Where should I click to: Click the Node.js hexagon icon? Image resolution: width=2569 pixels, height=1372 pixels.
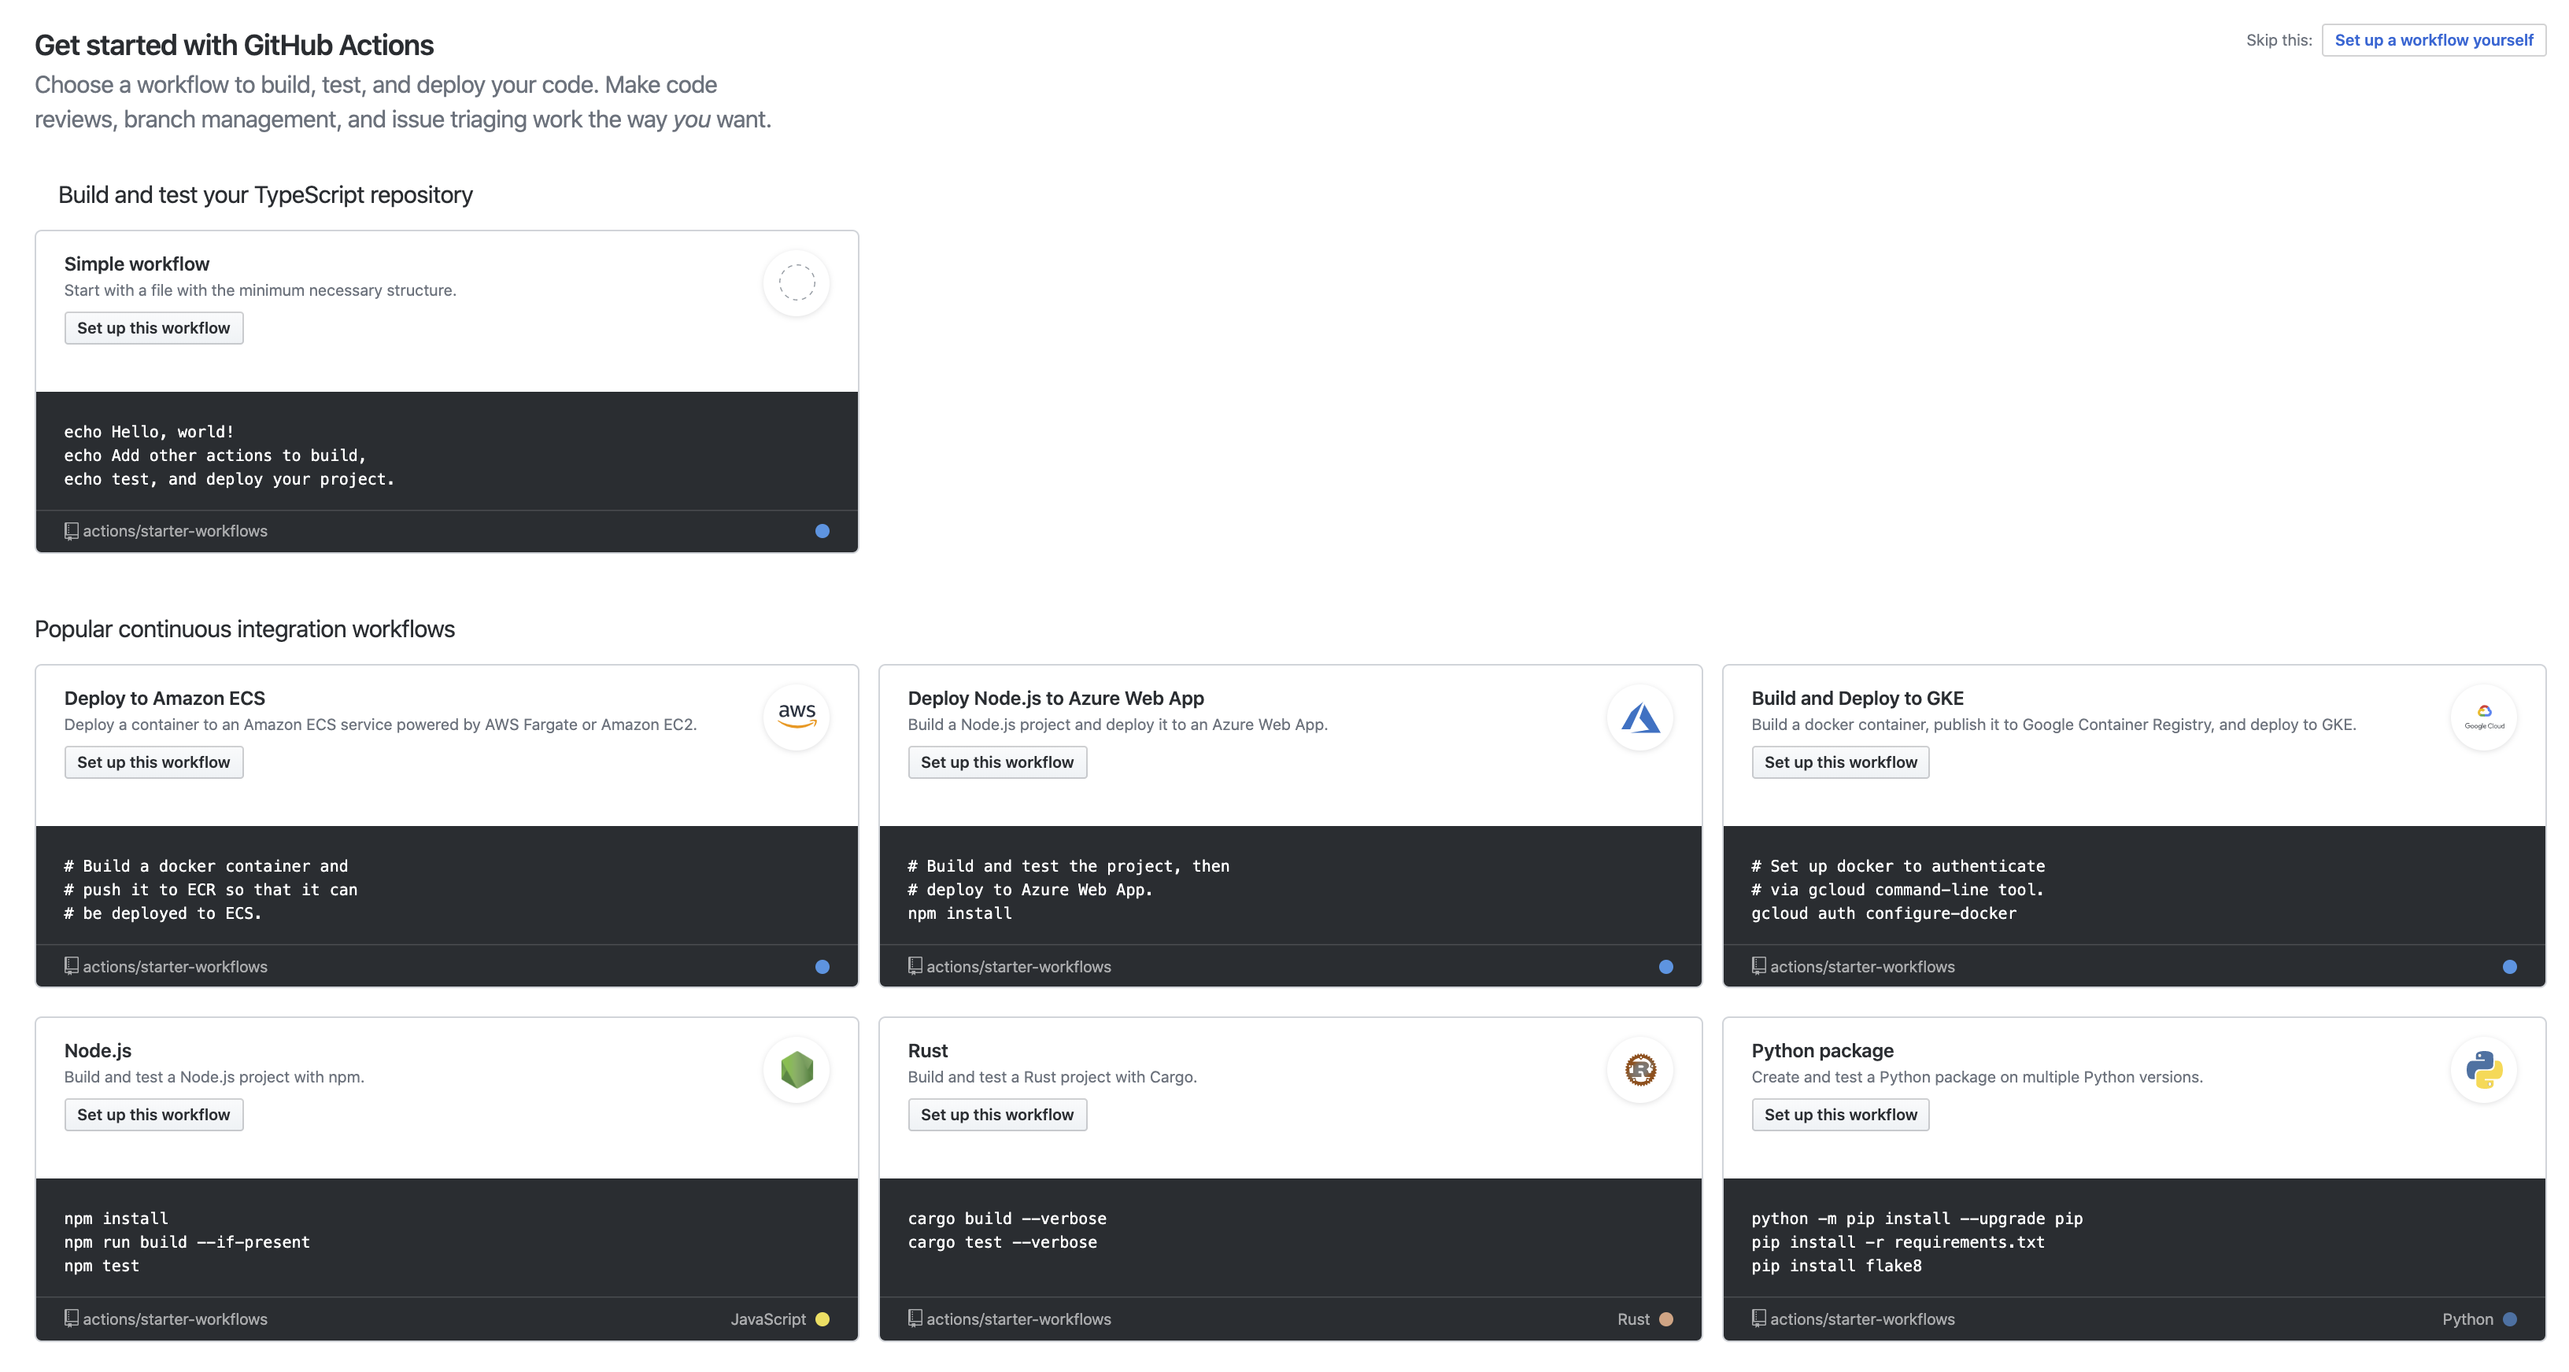[796, 1069]
